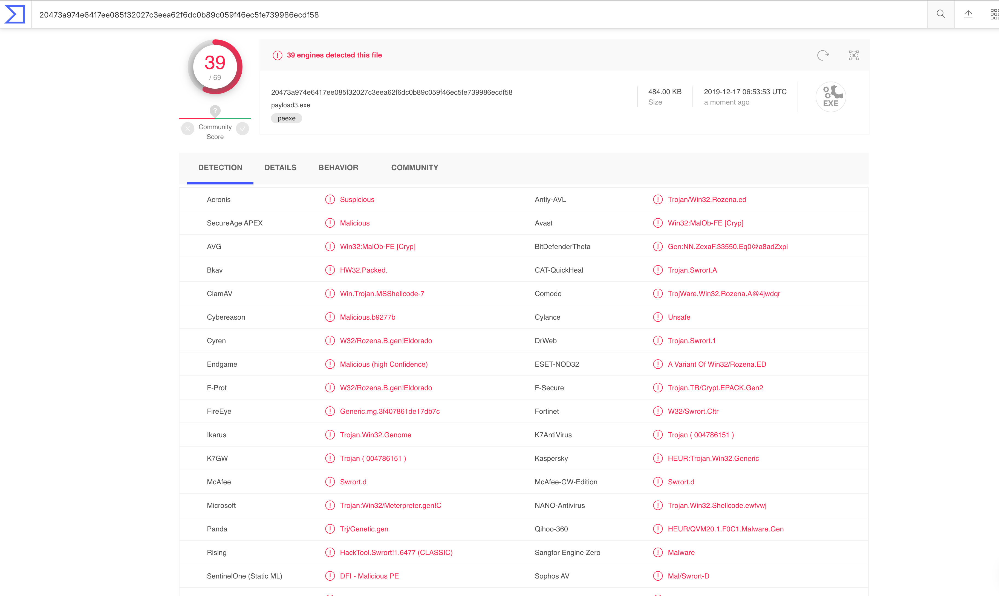Click the Sangfor Engine Zero engine name
The height and width of the screenshot is (596, 999).
point(567,552)
